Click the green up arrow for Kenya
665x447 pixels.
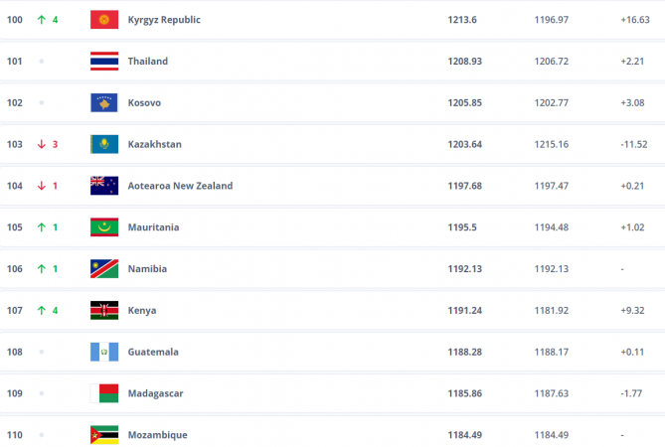click(42, 310)
